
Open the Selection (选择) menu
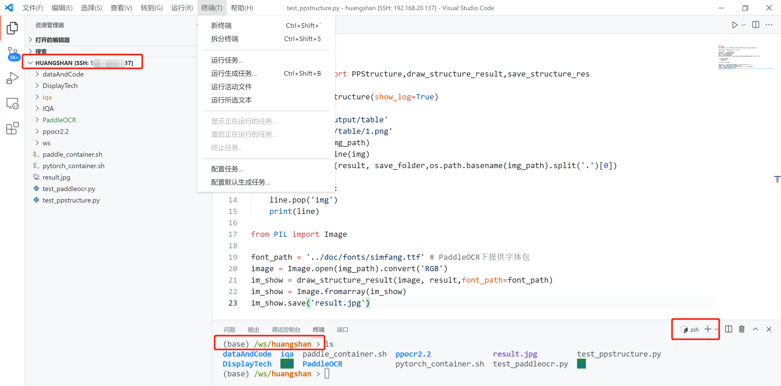click(x=91, y=8)
